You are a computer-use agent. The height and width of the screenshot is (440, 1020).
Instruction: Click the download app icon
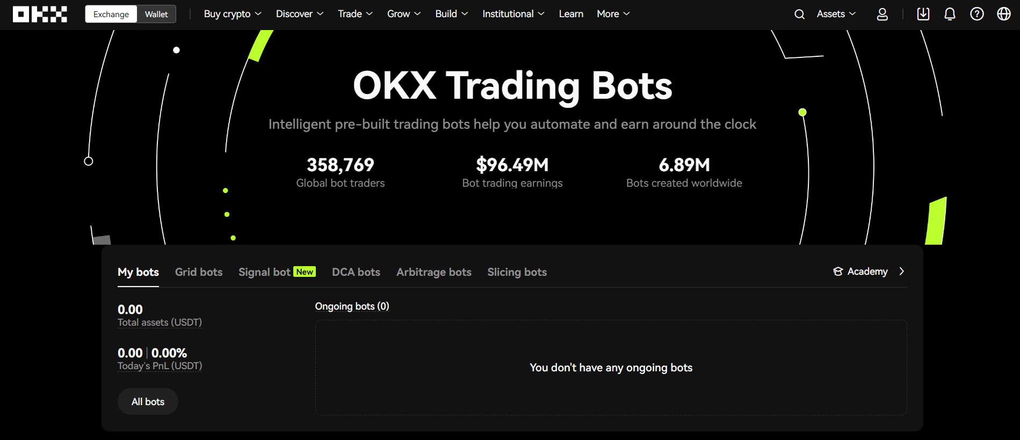coord(923,14)
